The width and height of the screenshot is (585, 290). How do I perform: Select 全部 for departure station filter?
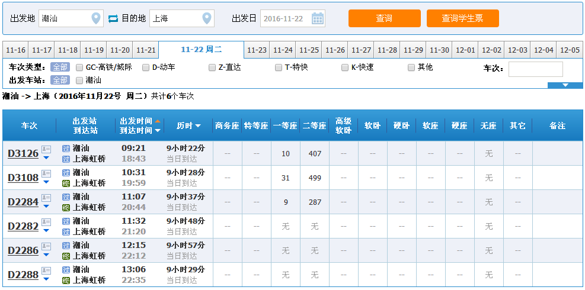tap(60, 80)
